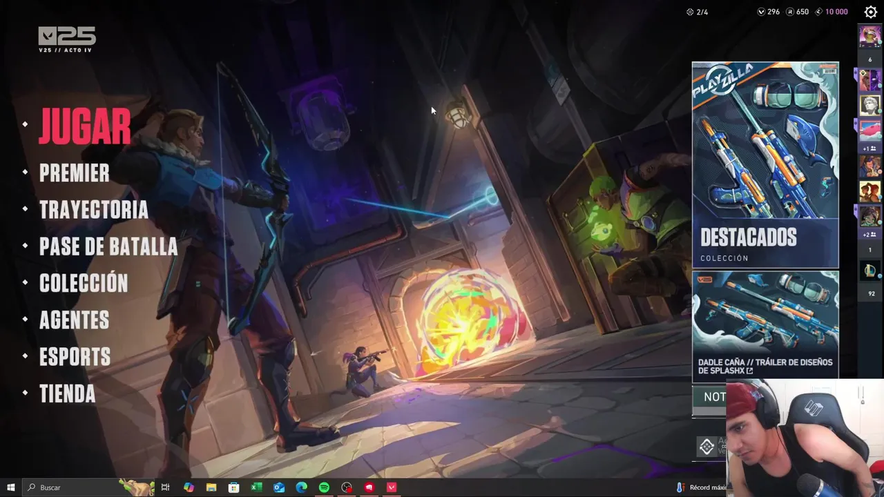The image size is (884, 497).
Task: Open the red fist app on the taskbar
Action: click(x=369, y=487)
